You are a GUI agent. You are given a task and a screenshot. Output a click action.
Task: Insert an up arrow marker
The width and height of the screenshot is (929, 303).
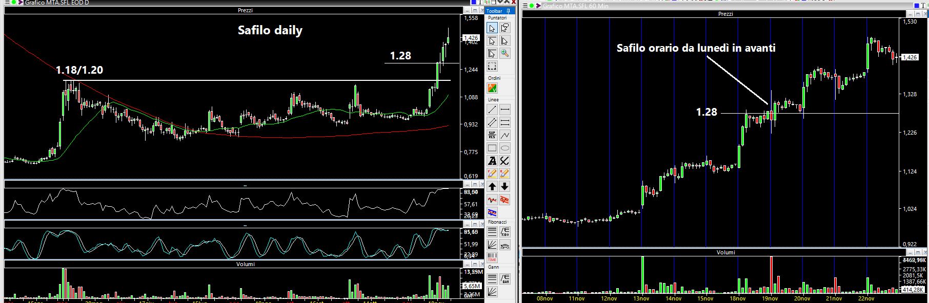click(492, 186)
